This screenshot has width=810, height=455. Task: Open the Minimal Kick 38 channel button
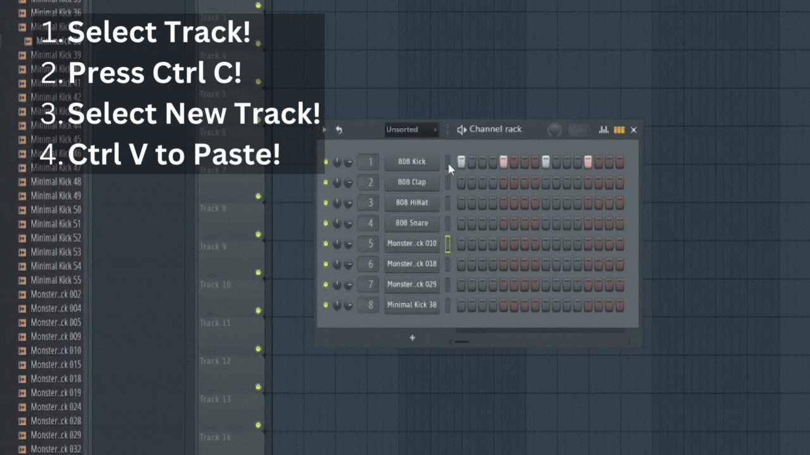[411, 305]
